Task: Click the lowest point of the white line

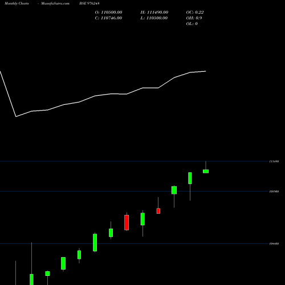Action: click(x=16, y=116)
